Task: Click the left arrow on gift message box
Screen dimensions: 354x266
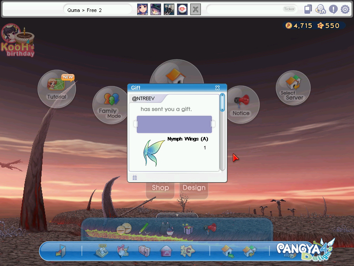Action: (x=135, y=123)
